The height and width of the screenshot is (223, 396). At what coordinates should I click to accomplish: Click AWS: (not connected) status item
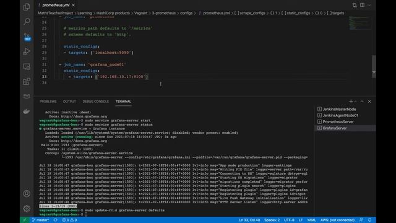337,220
